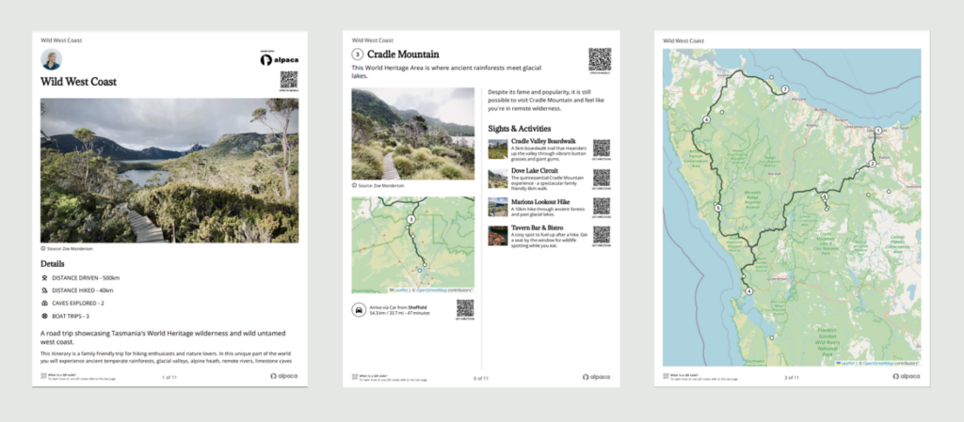The width and height of the screenshot is (964, 422).
Task: Click the QR code beside Wild West Coast title
Action: coord(288,80)
